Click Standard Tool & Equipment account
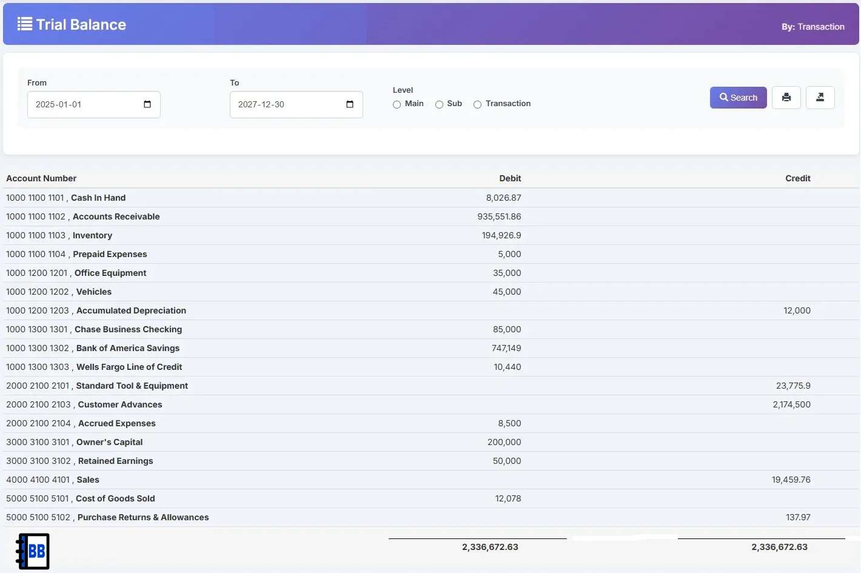The height and width of the screenshot is (573, 861). (132, 386)
